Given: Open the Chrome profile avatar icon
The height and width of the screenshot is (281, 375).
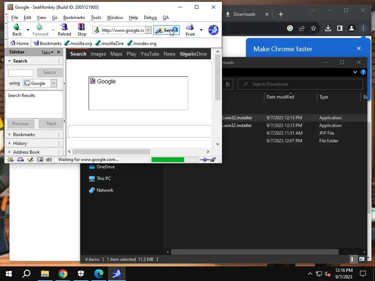Looking at the screenshot, I should 351,28.
